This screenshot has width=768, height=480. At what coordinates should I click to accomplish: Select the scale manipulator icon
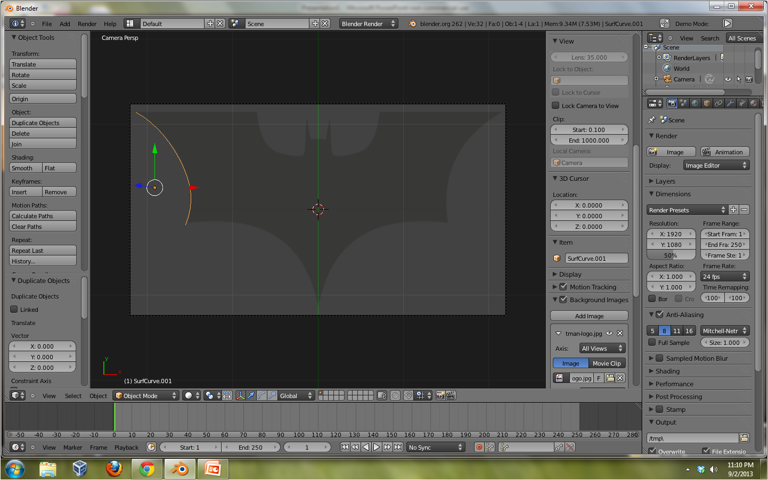click(272, 395)
